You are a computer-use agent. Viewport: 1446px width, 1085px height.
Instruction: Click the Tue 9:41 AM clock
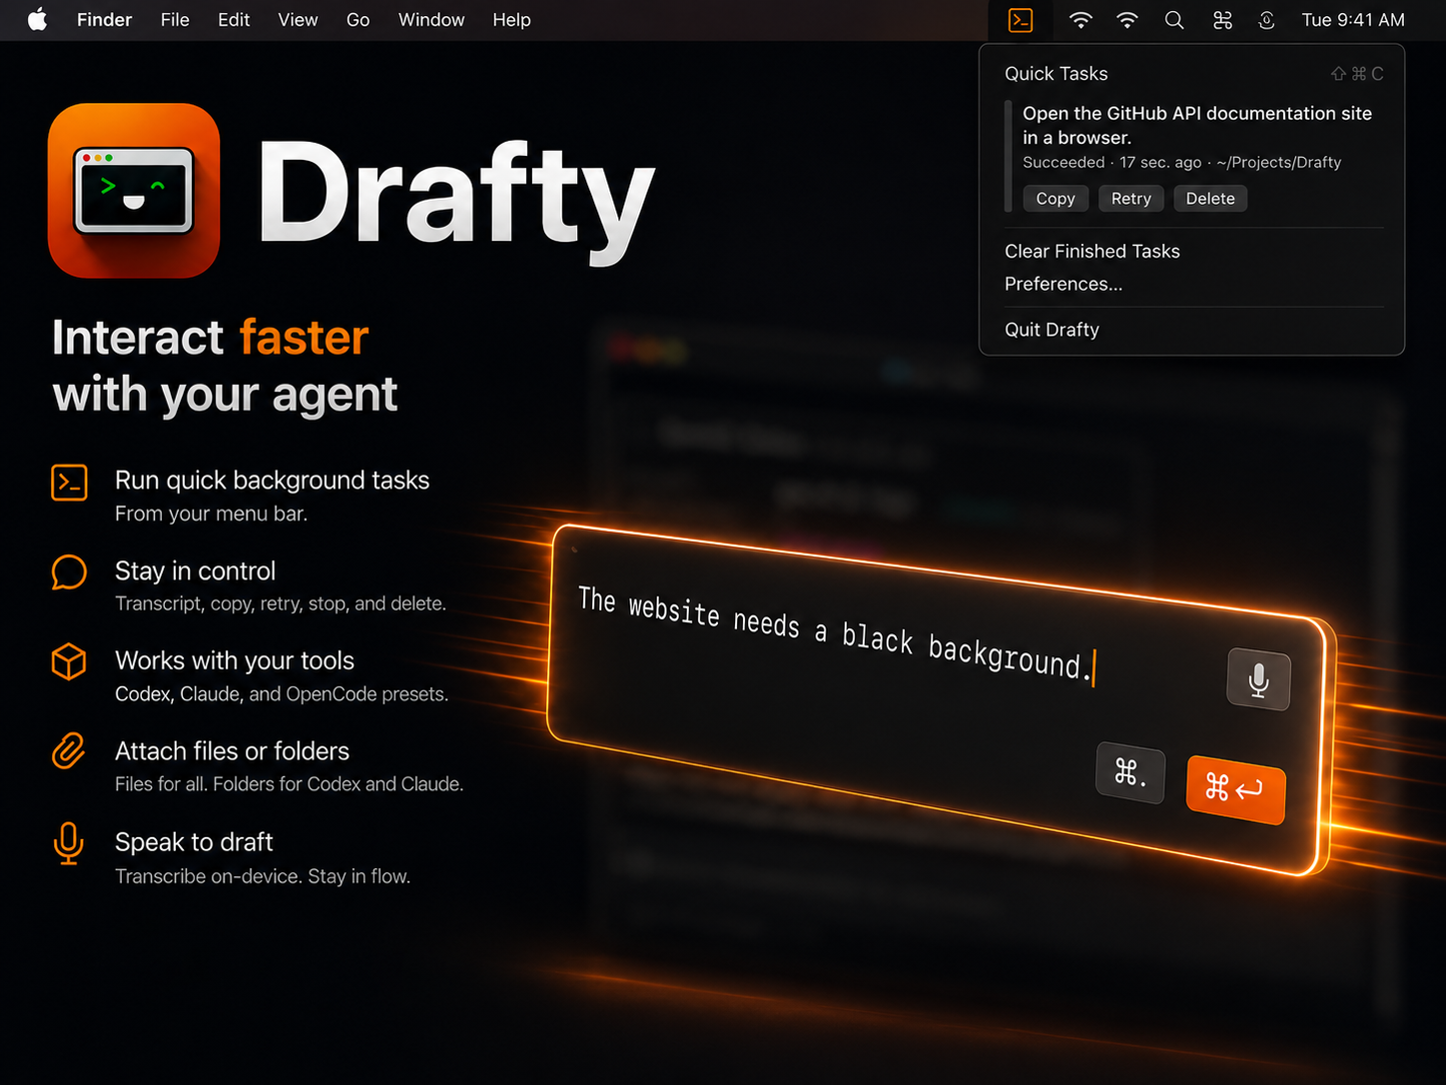pos(1353,20)
